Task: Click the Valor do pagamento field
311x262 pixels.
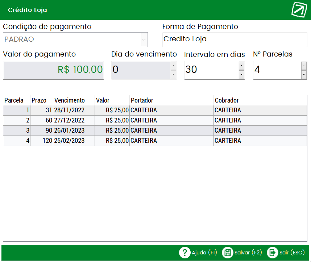Action: point(53,70)
